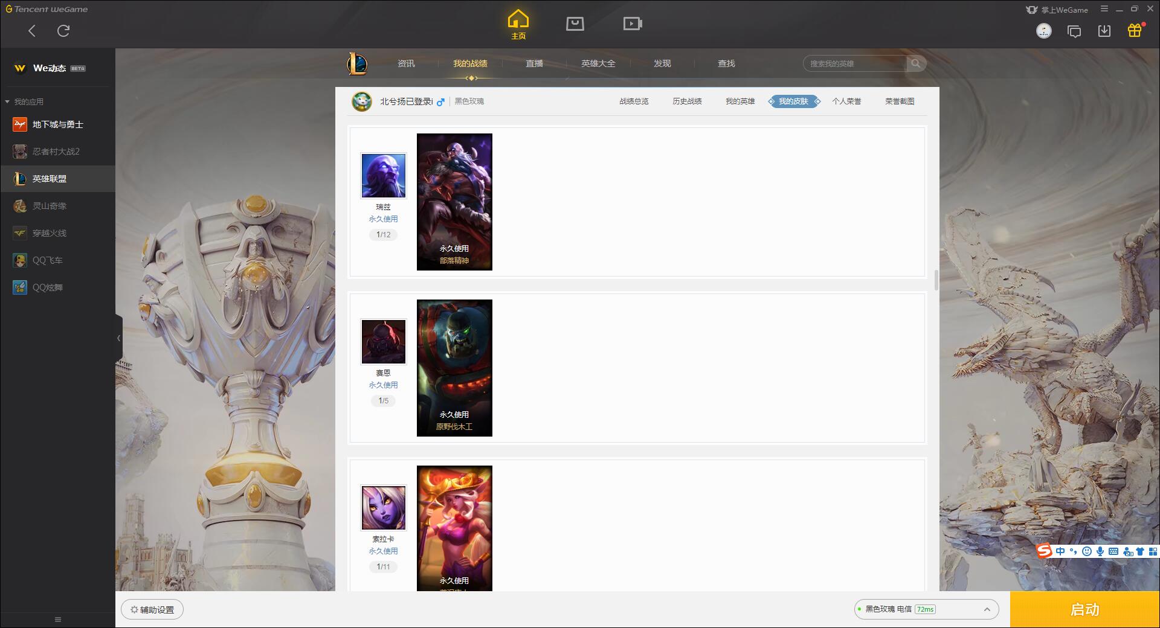Open 辅助设置 settings button
This screenshot has height=628, width=1160.
pos(152,610)
